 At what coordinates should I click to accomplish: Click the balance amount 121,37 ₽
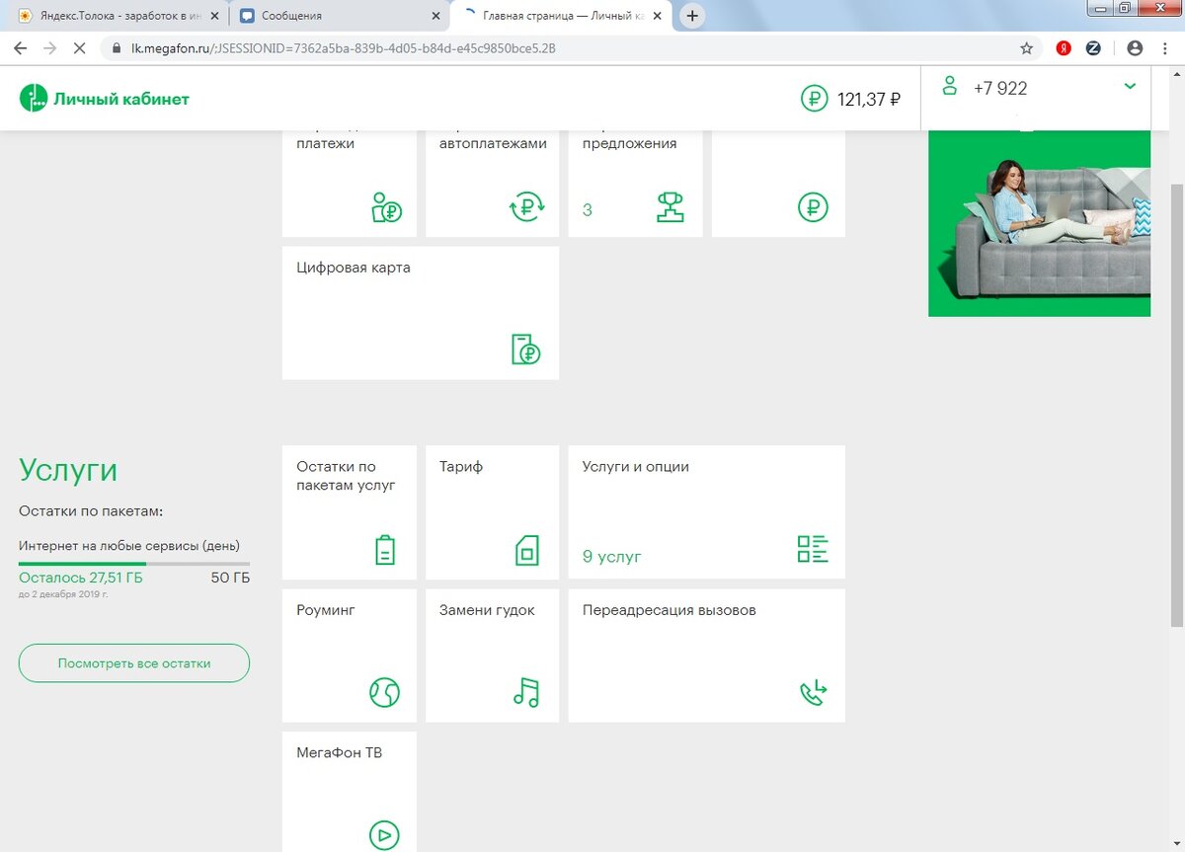click(x=869, y=99)
